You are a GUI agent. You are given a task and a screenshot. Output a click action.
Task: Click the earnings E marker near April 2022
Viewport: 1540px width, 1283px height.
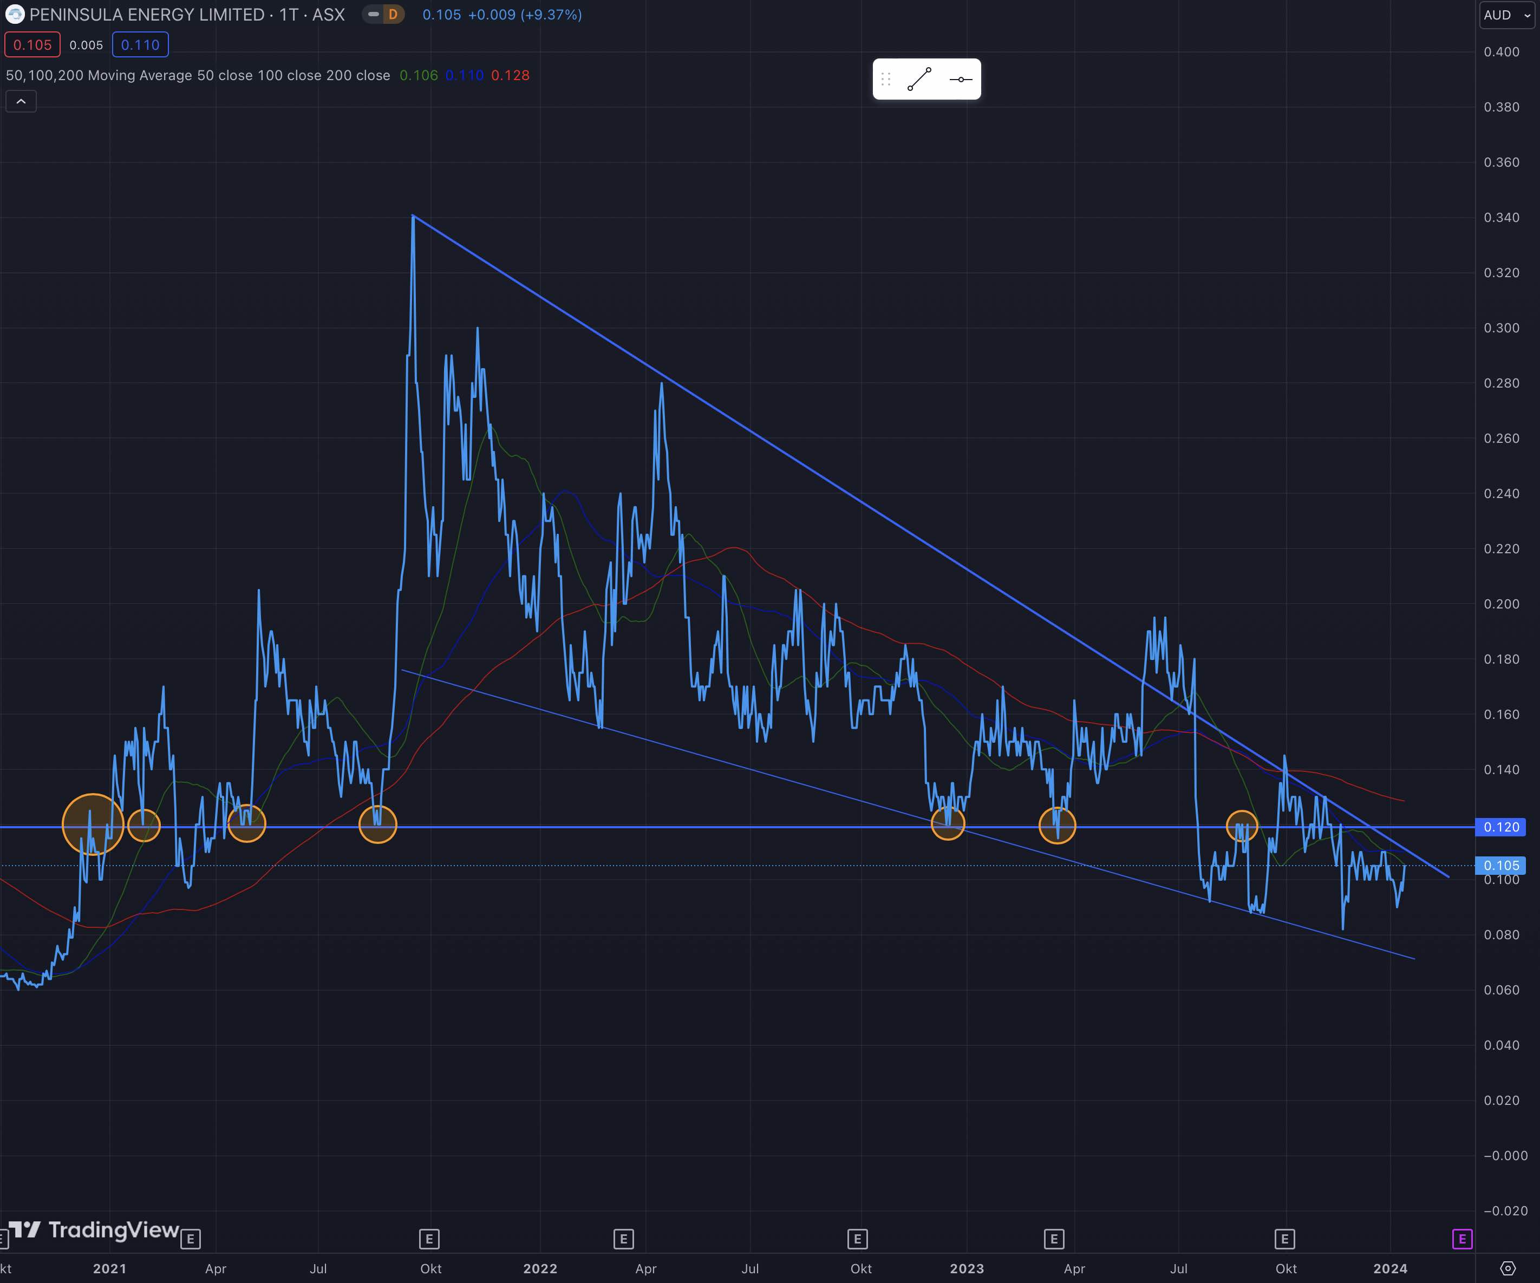(x=623, y=1239)
